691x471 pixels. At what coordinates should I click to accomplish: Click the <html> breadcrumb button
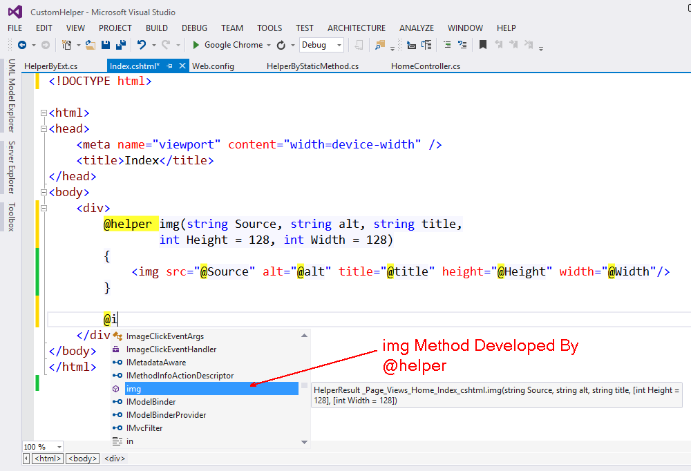pos(48,459)
